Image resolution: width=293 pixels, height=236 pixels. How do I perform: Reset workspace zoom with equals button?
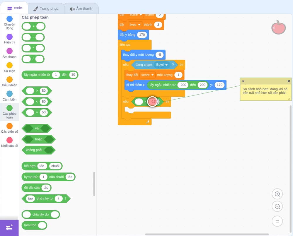click(277, 221)
